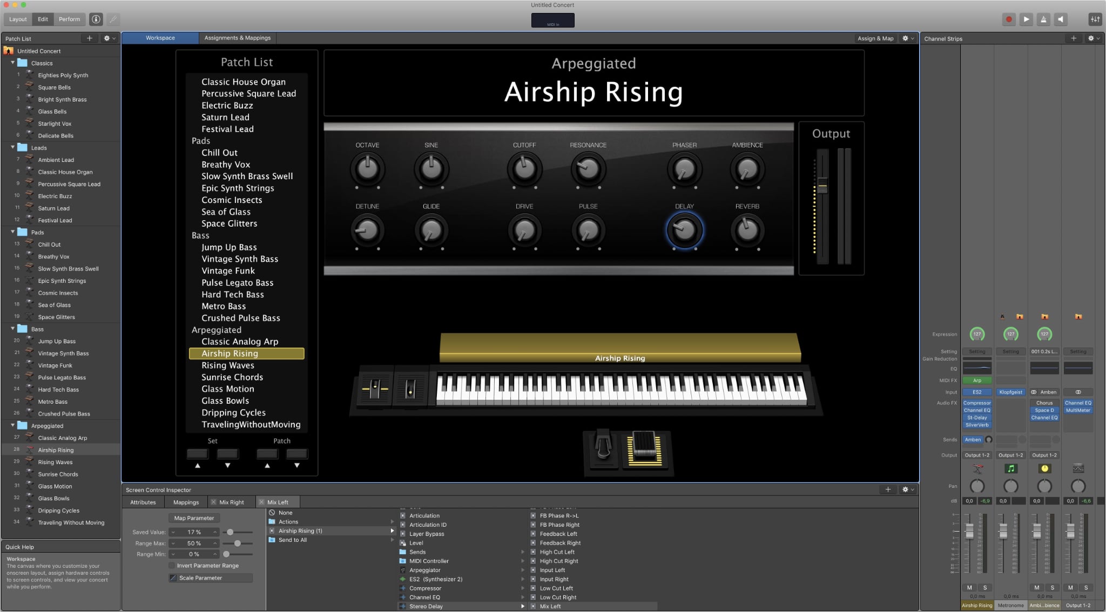Click the record button in toolbar
The height and width of the screenshot is (612, 1106).
click(x=1008, y=19)
